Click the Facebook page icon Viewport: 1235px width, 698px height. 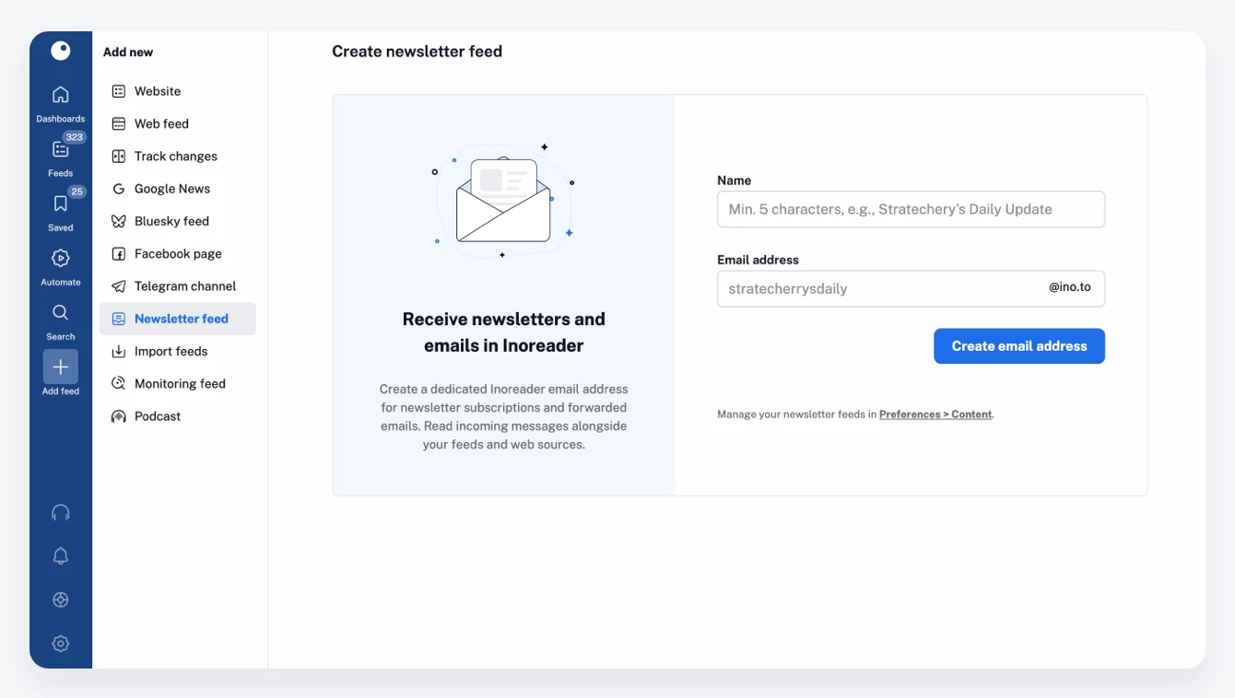pos(119,254)
